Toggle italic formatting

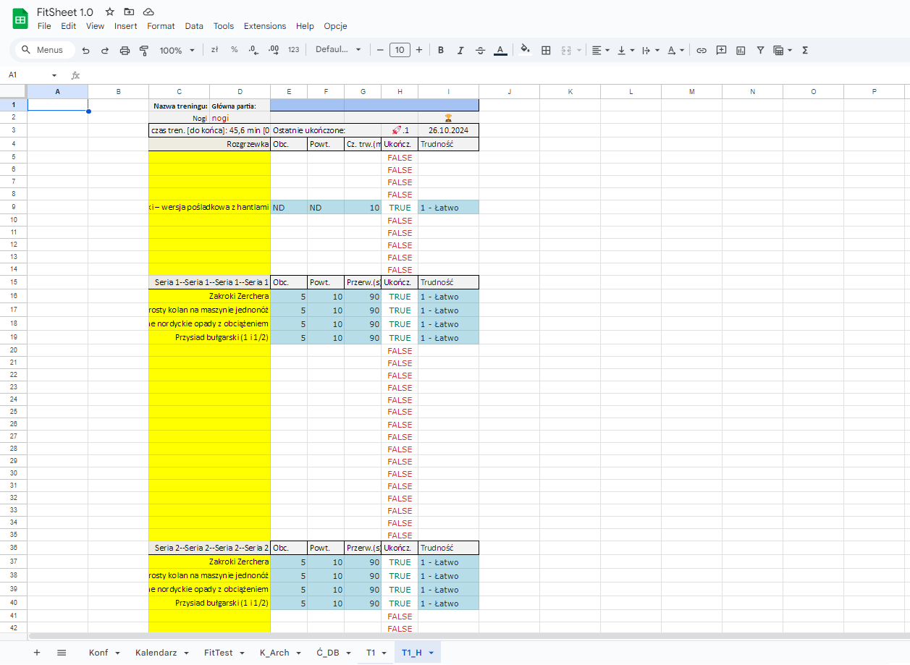(x=460, y=50)
